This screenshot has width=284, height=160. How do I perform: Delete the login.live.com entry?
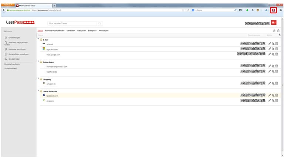(x=277, y=49)
